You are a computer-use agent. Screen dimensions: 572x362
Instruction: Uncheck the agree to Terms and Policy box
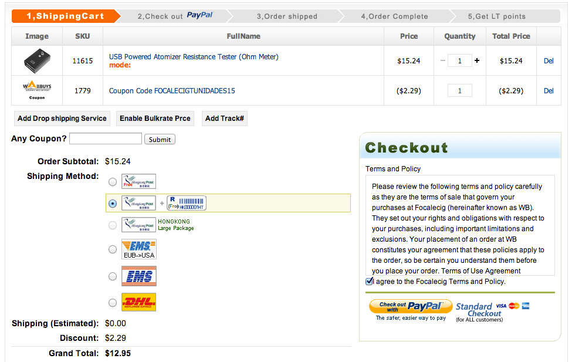click(370, 281)
